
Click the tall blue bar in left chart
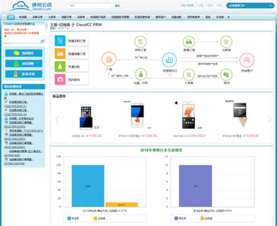[88, 186]
